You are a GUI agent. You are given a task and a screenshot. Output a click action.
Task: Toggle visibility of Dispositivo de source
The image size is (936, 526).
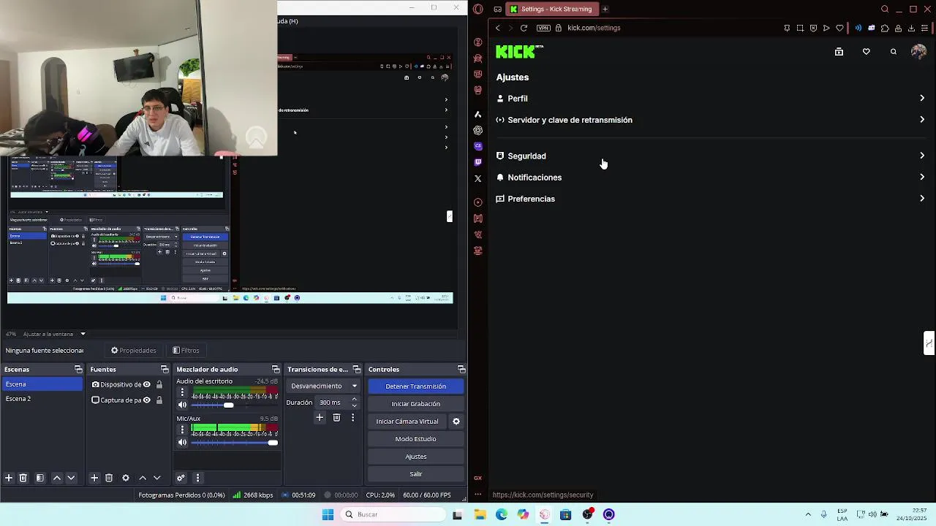coord(147,384)
